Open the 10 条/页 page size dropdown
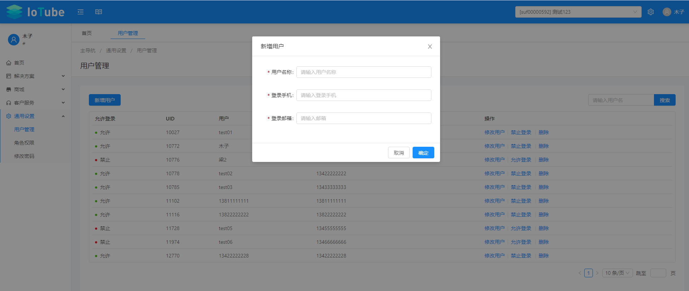Viewport: 689px width, 291px height. [617, 273]
